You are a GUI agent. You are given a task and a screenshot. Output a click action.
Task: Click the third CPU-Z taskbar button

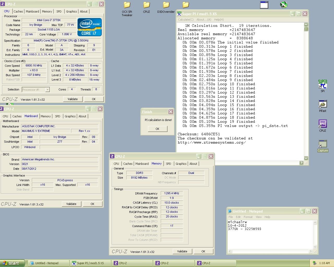click(215, 263)
